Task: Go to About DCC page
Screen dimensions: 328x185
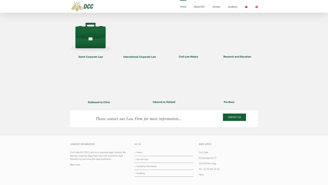Action: click(x=199, y=7)
